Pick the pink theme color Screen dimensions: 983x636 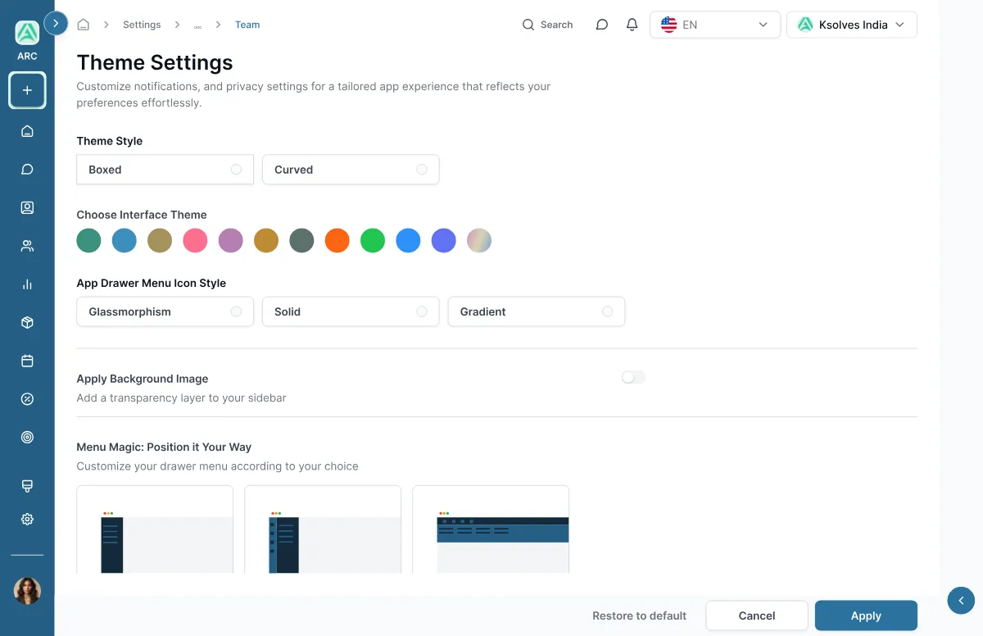tap(195, 240)
